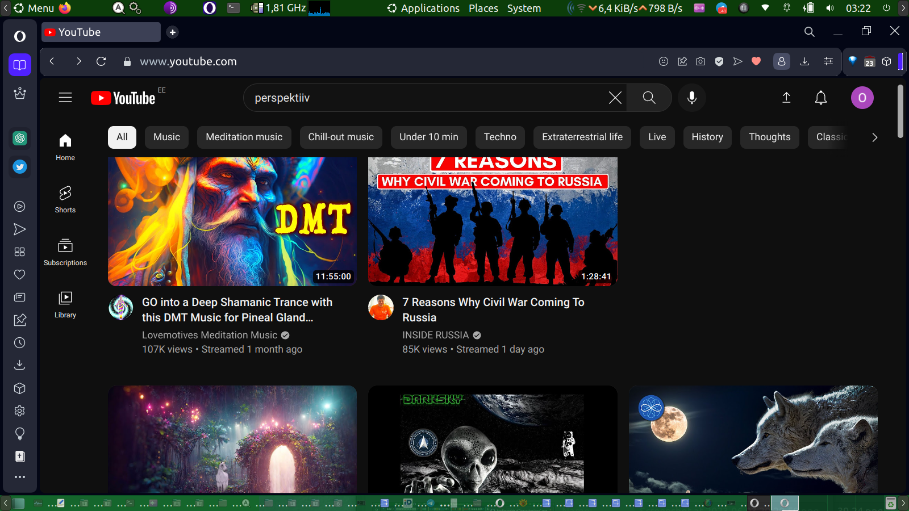Open the Places menu in top panel

(483, 8)
